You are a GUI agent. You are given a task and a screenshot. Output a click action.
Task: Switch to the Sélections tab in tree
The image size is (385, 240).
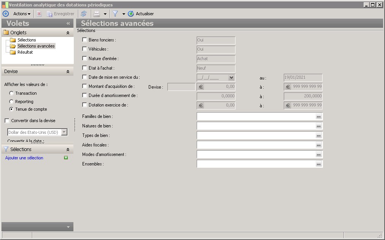pos(27,40)
